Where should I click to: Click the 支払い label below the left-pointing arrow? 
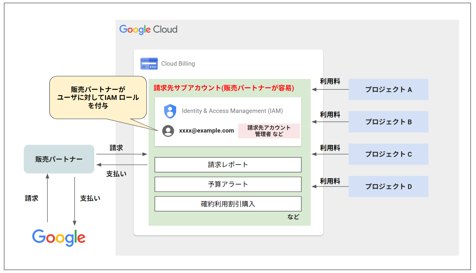click(116, 174)
